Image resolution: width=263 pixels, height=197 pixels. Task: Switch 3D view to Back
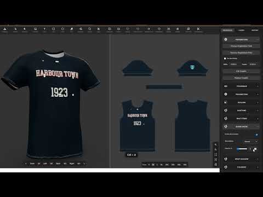58,164
